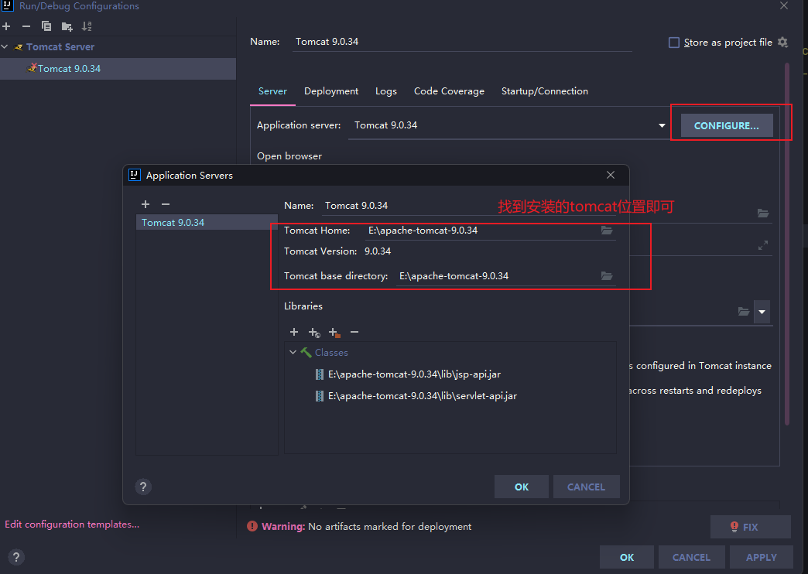Open the dropdown arrow behind dialog
Image resolution: width=808 pixels, height=574 pixels.
pyautogui.click(x=762, y=312)
